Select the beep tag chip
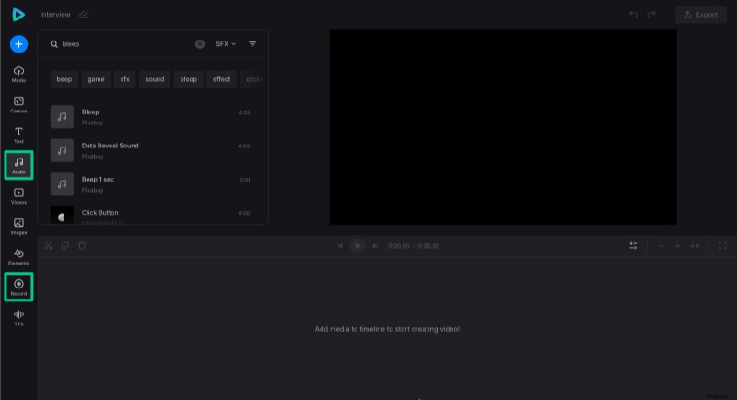Image resolution: width=737 pixels, height=400 pixels. point(64,79)
